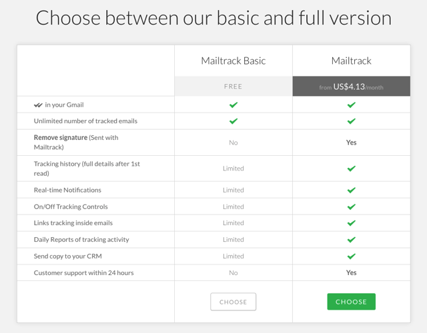Click the white CHOOSE button for Mailtrack Basic
This screenshot has height=333, width=427.
[x=233, y=302]
